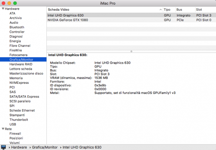This screenshot has width=216, height=150.
Task: Open NVMExpress in the sidebar
Action: [19, 83]
